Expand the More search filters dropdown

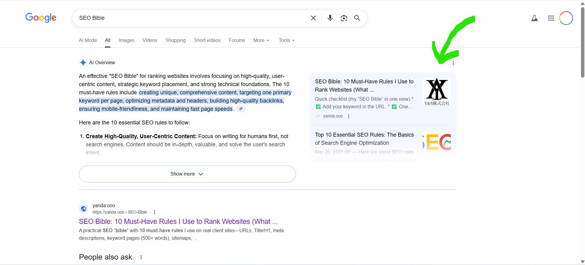(261, 40)
